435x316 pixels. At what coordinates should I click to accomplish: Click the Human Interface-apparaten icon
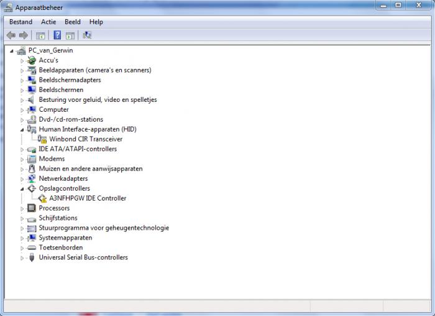pos(32,129)
